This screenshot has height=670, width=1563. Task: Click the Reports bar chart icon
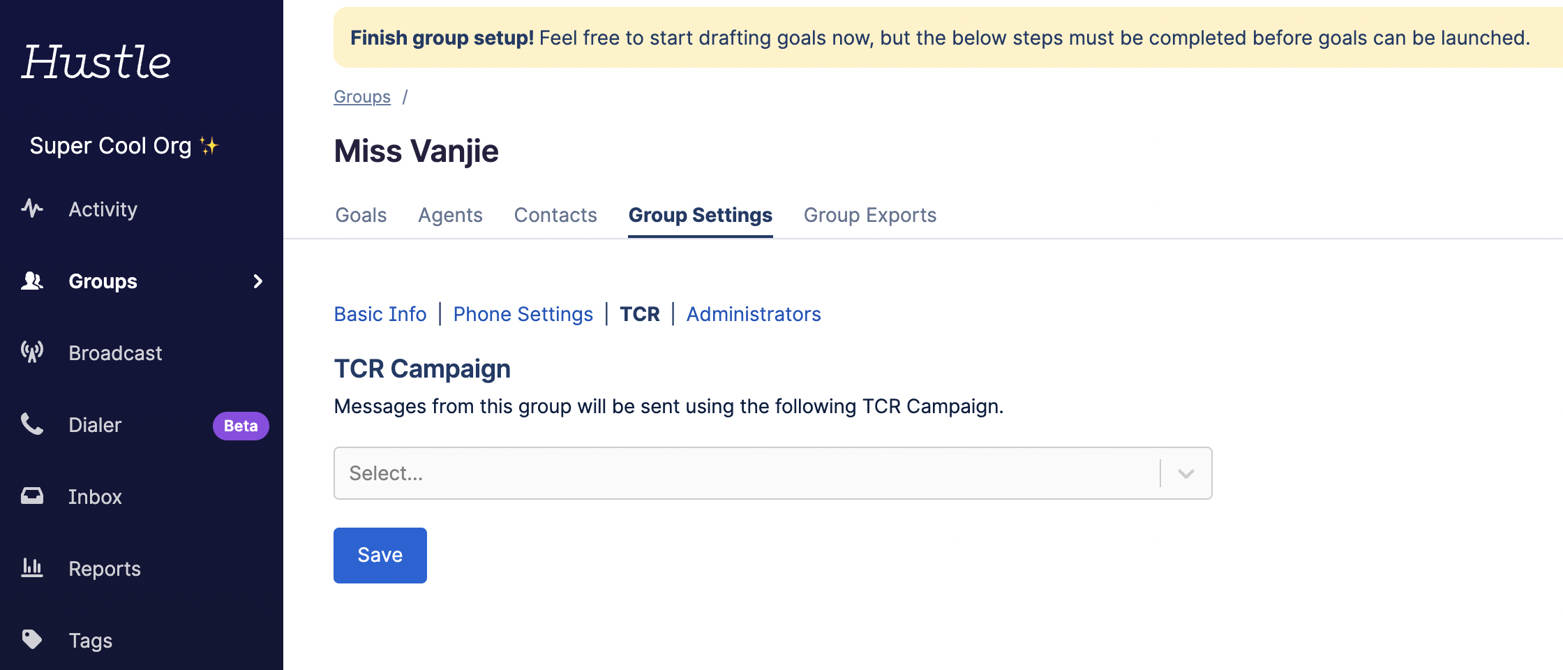click(32, 568)
